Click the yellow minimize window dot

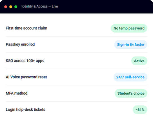coord(11,7)
